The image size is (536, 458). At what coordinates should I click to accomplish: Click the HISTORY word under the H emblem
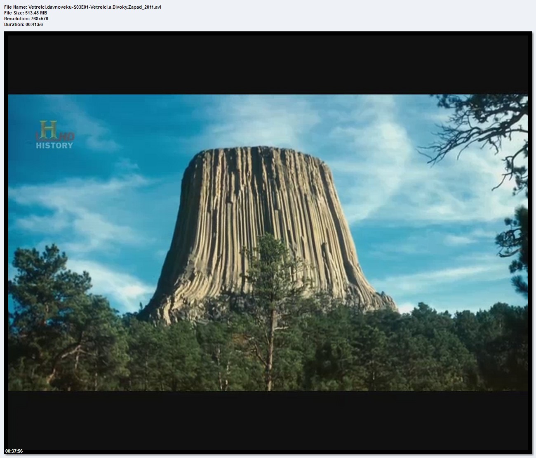pos(54,145)
